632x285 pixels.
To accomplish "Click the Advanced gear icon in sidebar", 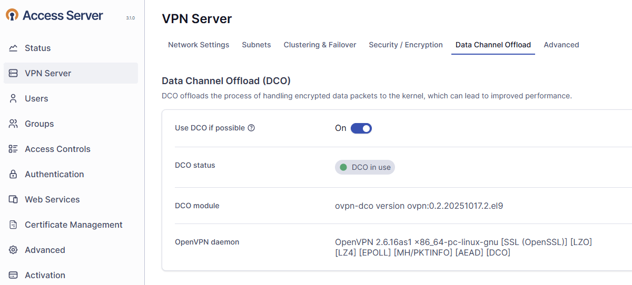I will 13,250.
